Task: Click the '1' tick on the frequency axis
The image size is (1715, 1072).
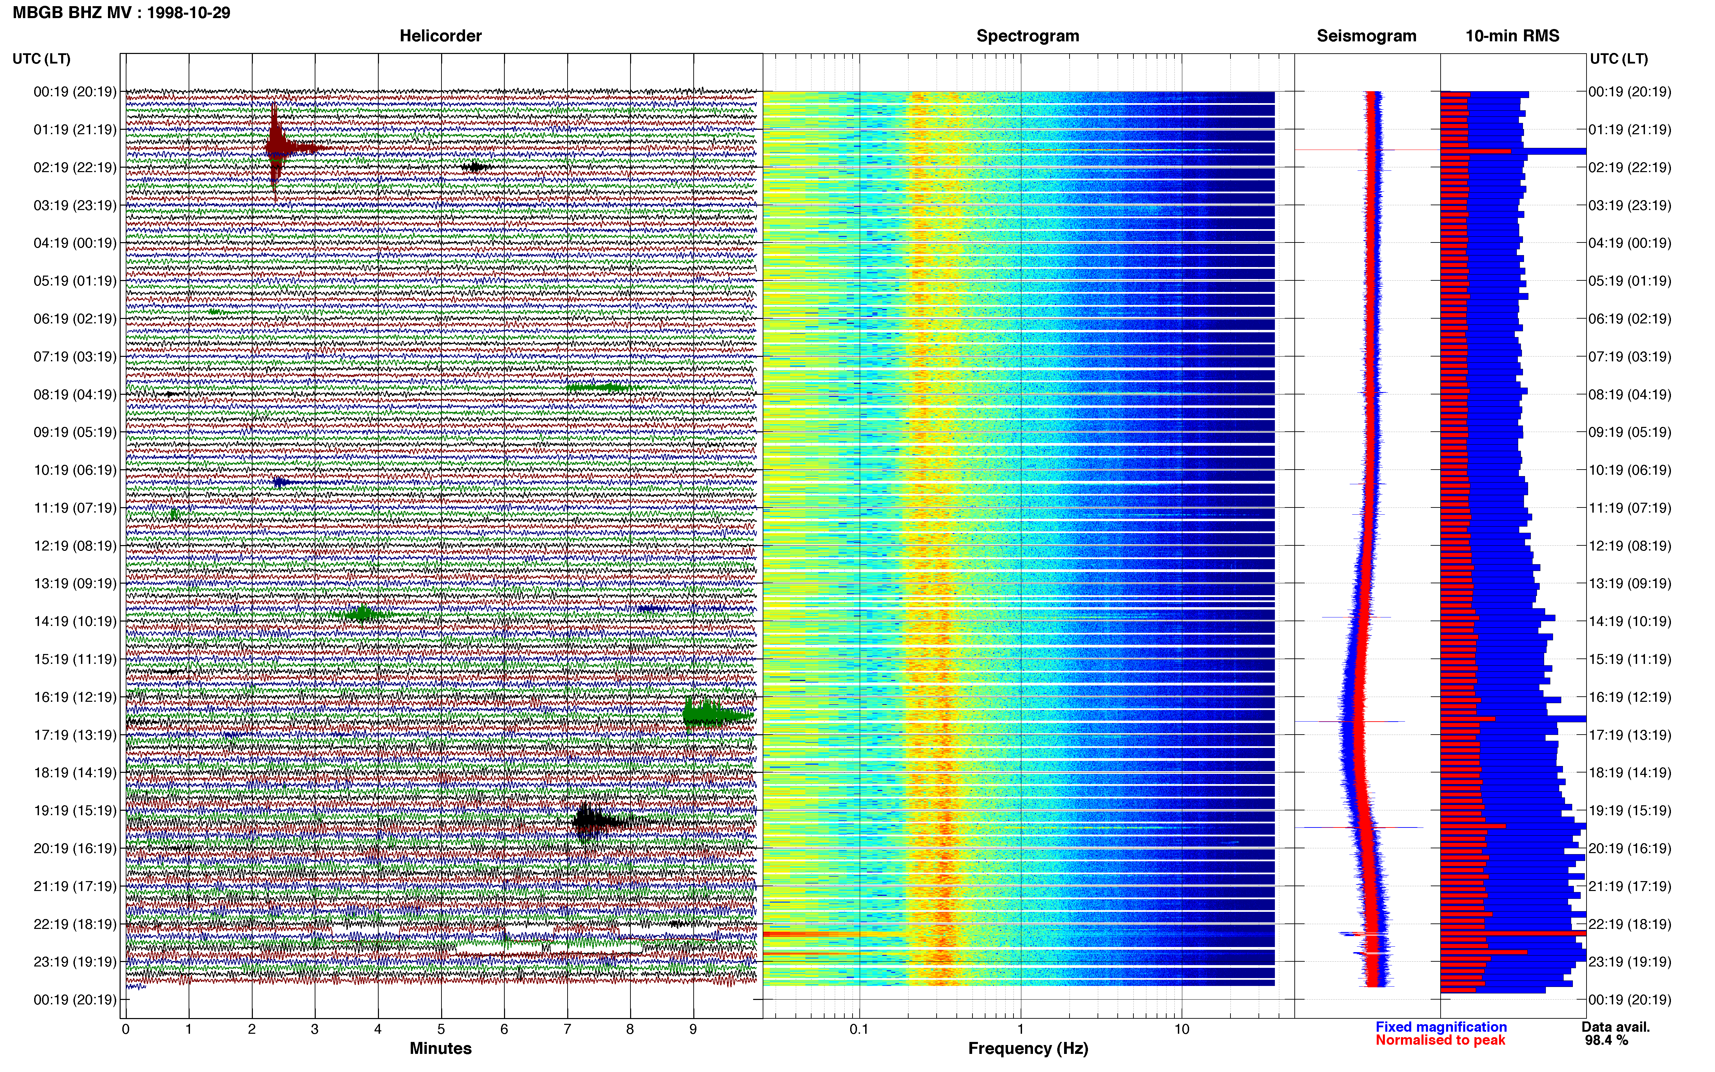Action: point(1021,1029)
